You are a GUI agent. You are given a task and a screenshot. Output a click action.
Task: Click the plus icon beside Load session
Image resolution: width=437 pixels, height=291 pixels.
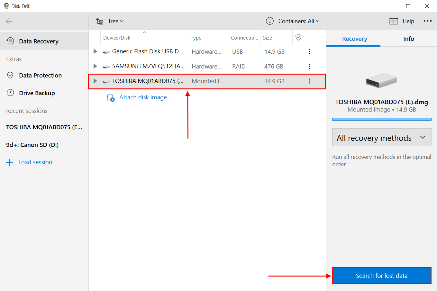click(10, 162)
